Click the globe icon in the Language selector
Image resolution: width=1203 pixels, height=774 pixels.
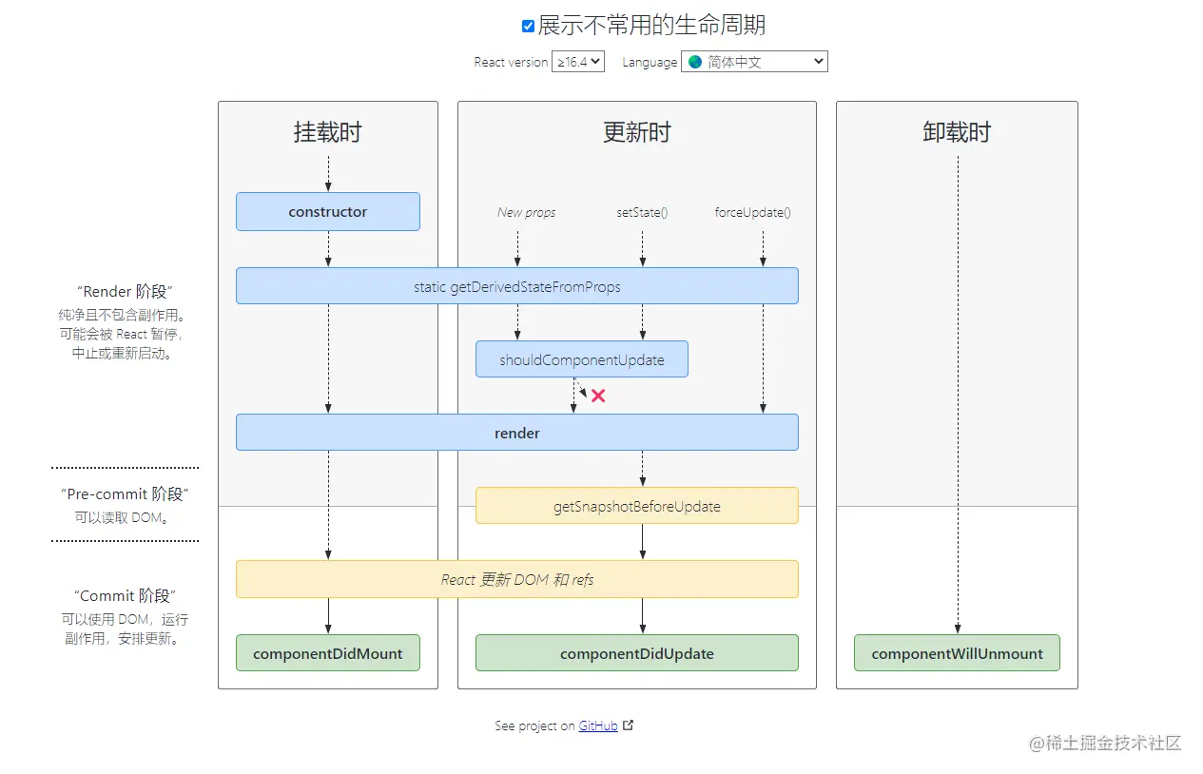695,62
